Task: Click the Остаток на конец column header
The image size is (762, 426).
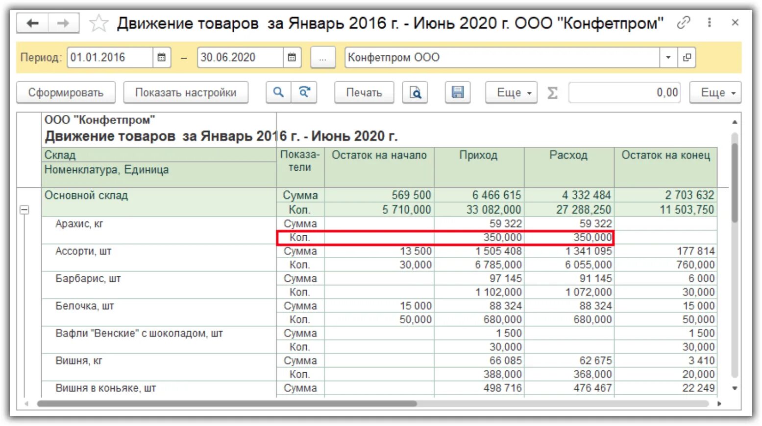Action: pos(665,167)
